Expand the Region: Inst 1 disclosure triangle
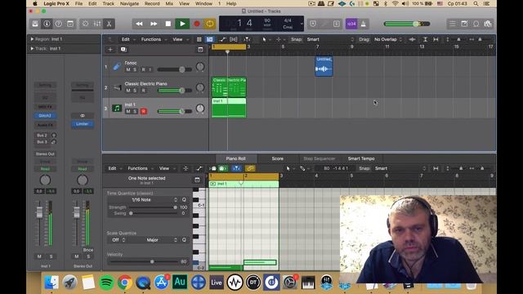 click(x=32, y=39)
